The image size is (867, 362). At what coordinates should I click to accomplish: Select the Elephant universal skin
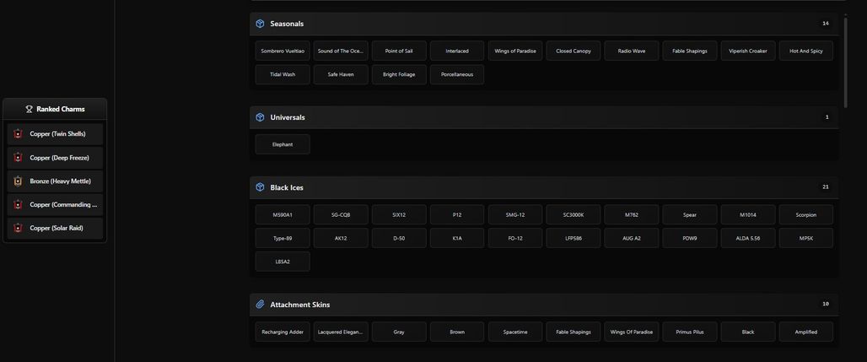283,144
